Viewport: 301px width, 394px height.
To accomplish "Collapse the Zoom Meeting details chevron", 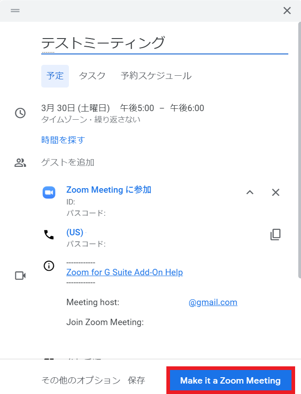I will (250, 192).
